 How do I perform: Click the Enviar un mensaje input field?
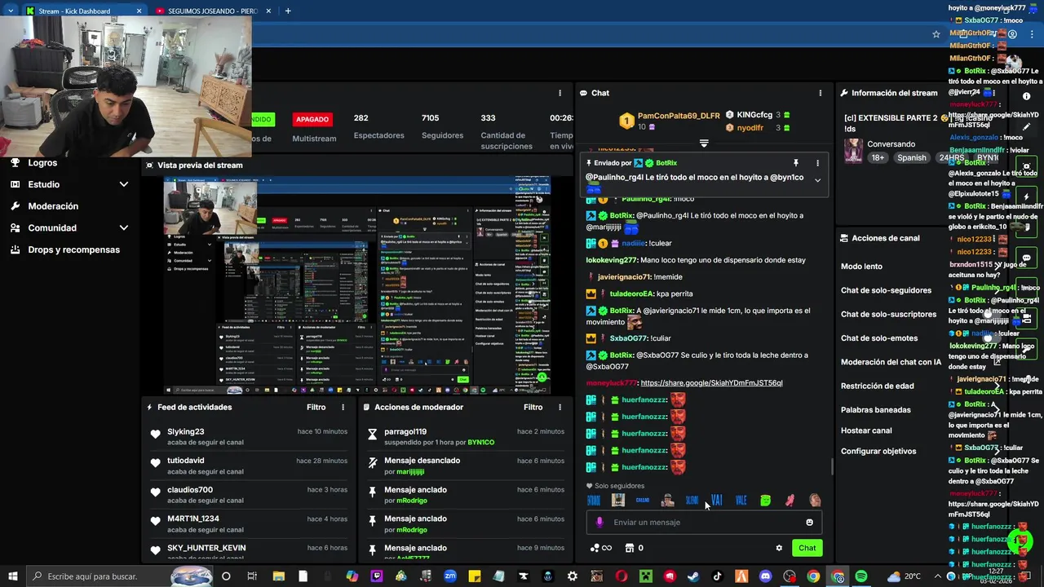[x=704, y=523]
